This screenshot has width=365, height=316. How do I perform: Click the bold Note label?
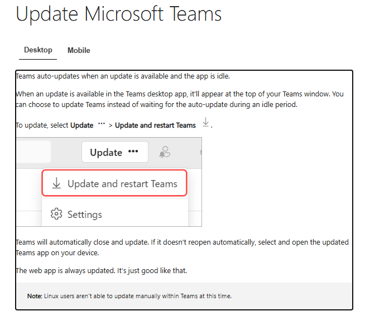point(35,296)
